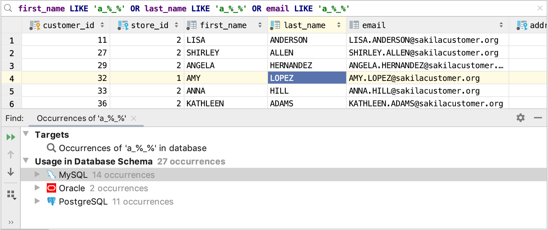Viewport: 548px width, 230px height.
Task: Show more toolbar actions double chevron
Action: 11,222
